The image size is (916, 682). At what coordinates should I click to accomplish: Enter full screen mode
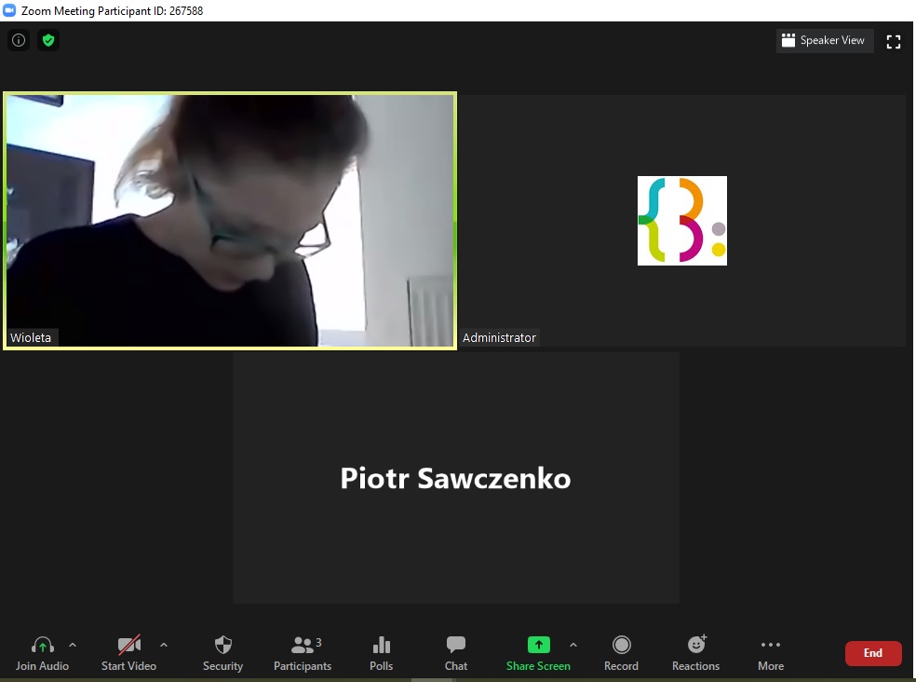pos(894,41)
